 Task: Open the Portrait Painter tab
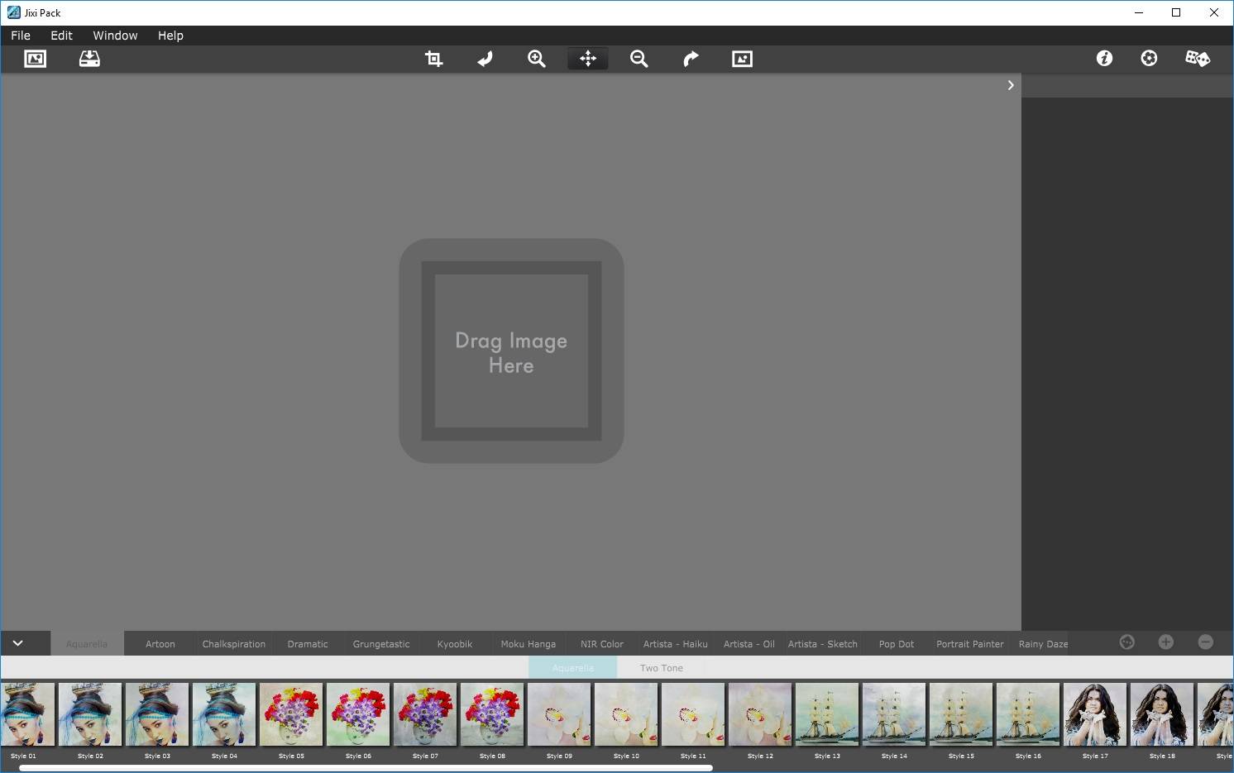click(970, 644)
